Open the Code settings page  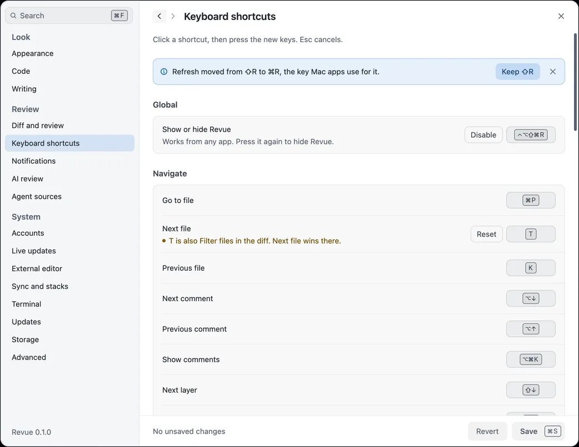point(69,71)
